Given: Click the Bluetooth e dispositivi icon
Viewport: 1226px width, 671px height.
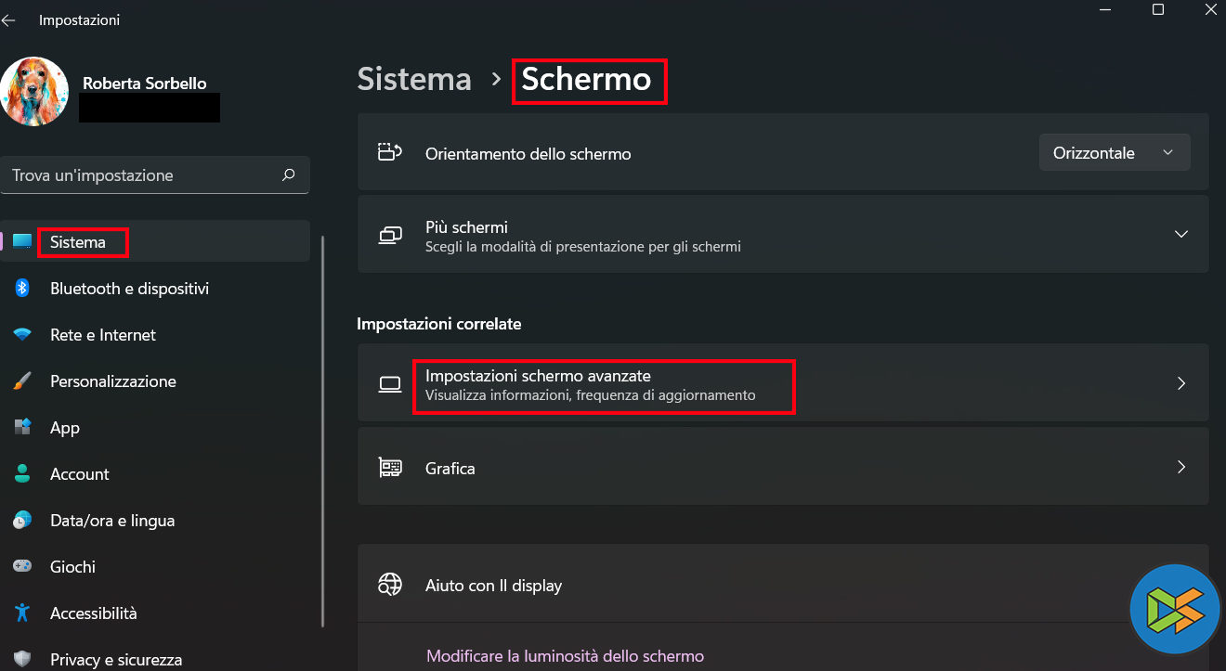Looking at the screenshot, I should coord(22,289).
